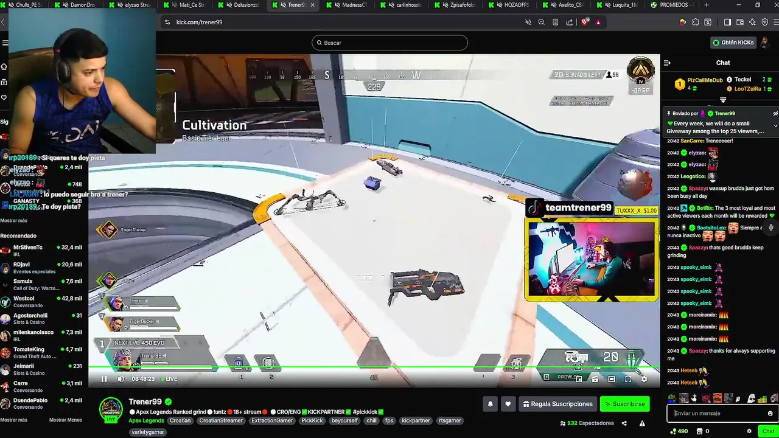Expand the chat leaderboard chevron
The height and width of the screenshot is (438, 779).
click(x=723, y=100)
